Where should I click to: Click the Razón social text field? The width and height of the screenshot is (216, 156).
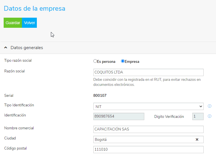[148, 72]
